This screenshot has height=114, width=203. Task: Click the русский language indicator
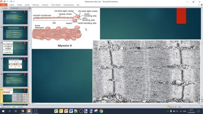coord(20,107)
